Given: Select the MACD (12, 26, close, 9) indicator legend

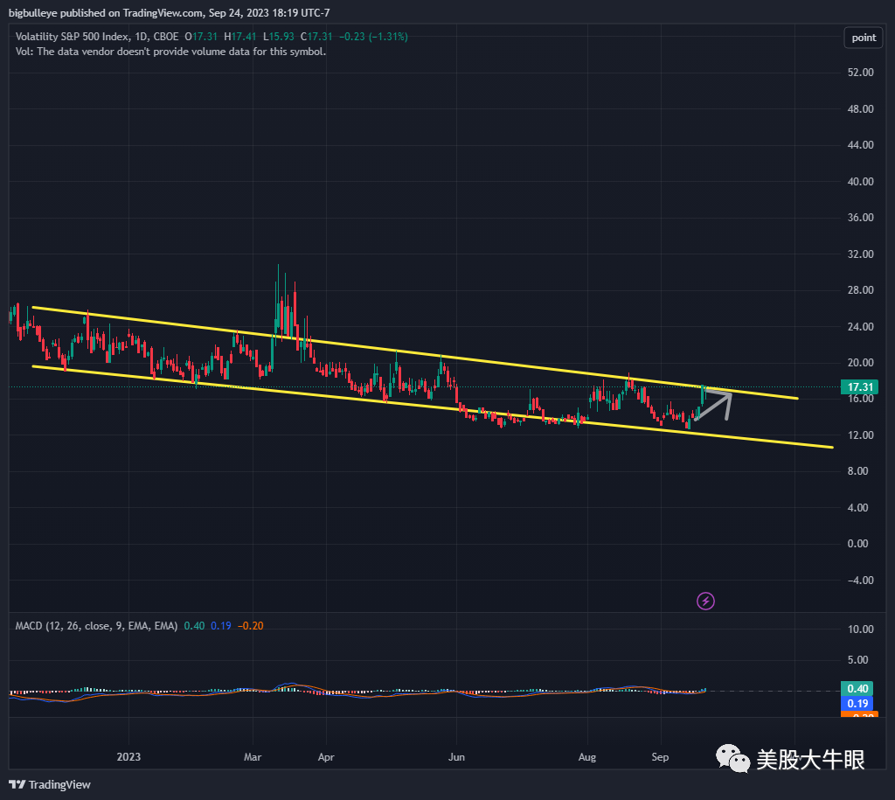Looking at the screenshot, I should pos(96,626).
